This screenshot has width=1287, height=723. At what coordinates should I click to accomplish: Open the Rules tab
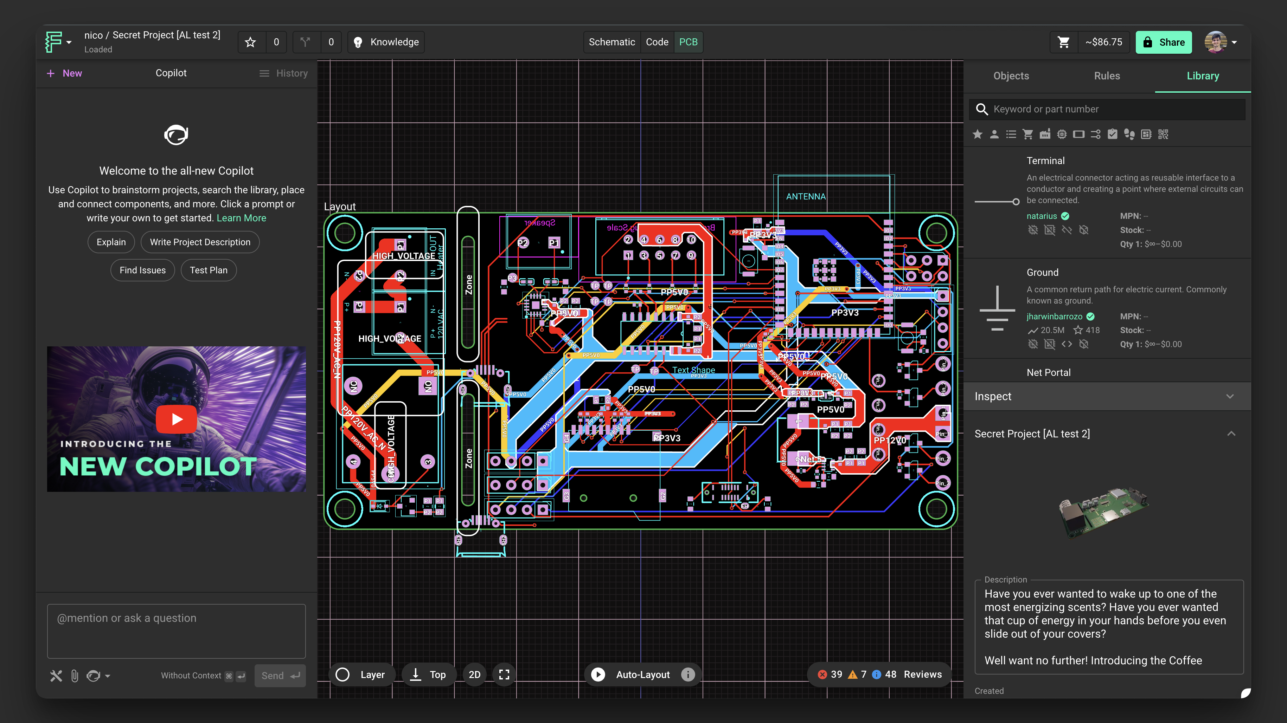point(1107,76)
